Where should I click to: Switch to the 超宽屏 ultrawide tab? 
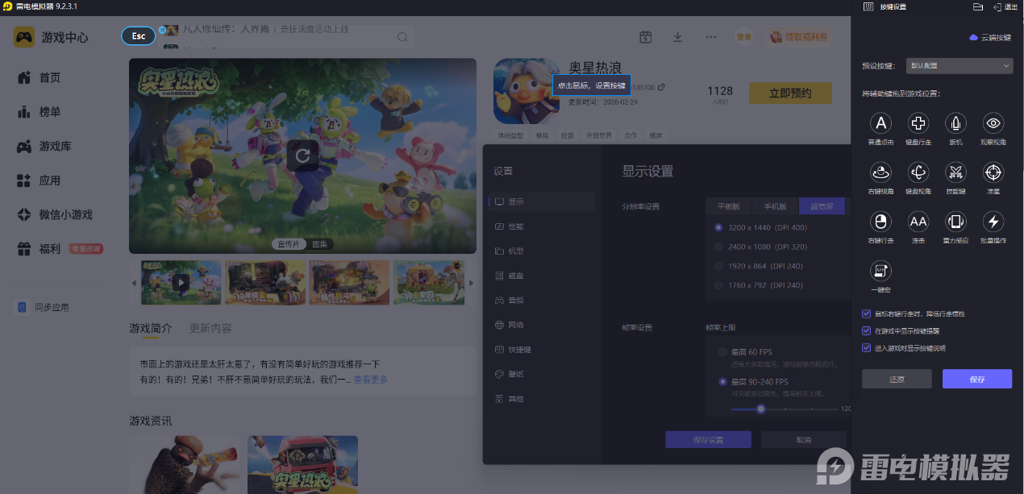pyautogui.click(x=822, y=206)
